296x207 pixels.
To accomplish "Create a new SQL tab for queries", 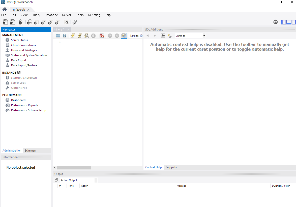I will coord(5,22).
